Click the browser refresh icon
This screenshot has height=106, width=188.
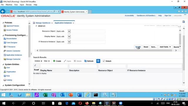[x=59, y=12]
